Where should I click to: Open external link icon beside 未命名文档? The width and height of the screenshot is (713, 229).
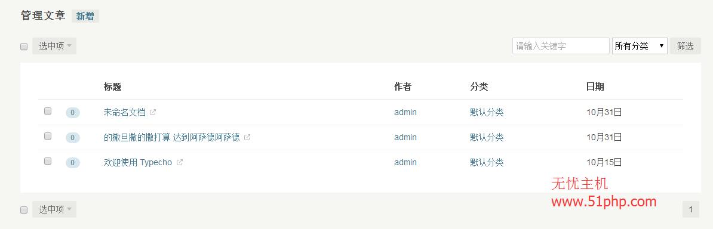point(153,112)
